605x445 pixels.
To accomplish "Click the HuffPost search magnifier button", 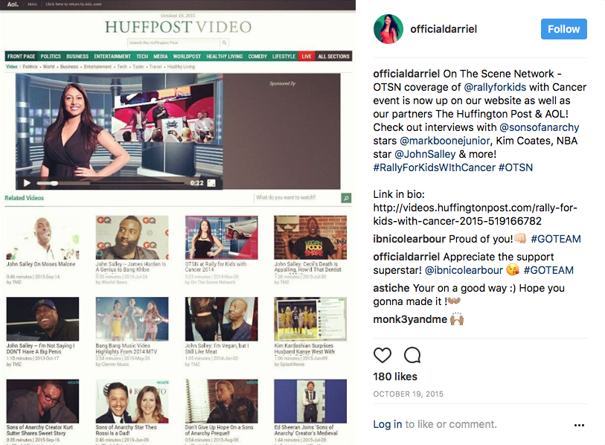I will (224, 42).
